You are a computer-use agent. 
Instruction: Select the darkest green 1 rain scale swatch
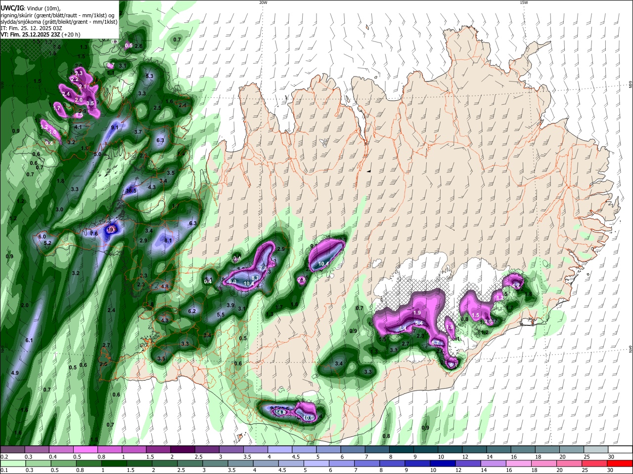pyautogui.click(x=114, y=463)
